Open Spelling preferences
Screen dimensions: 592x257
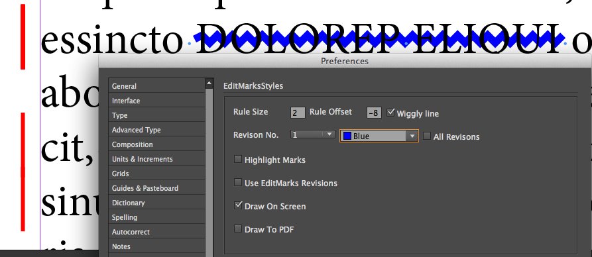[x=156, y=217]
